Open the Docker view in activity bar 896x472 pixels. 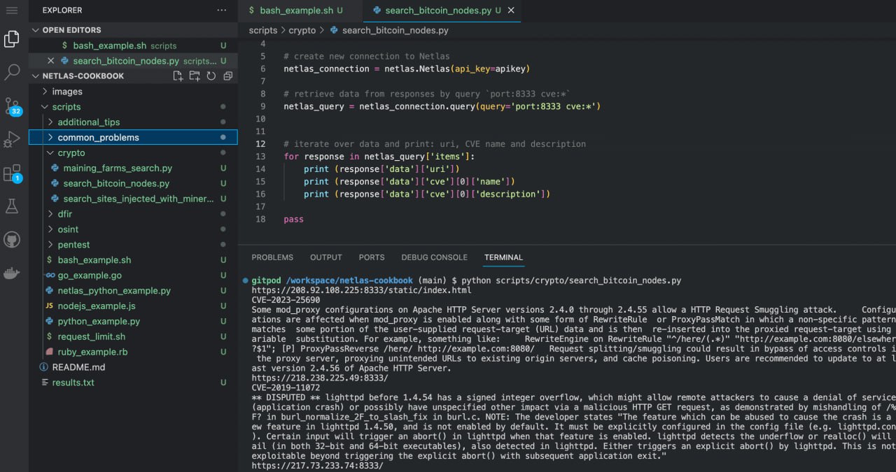[12, 273]
